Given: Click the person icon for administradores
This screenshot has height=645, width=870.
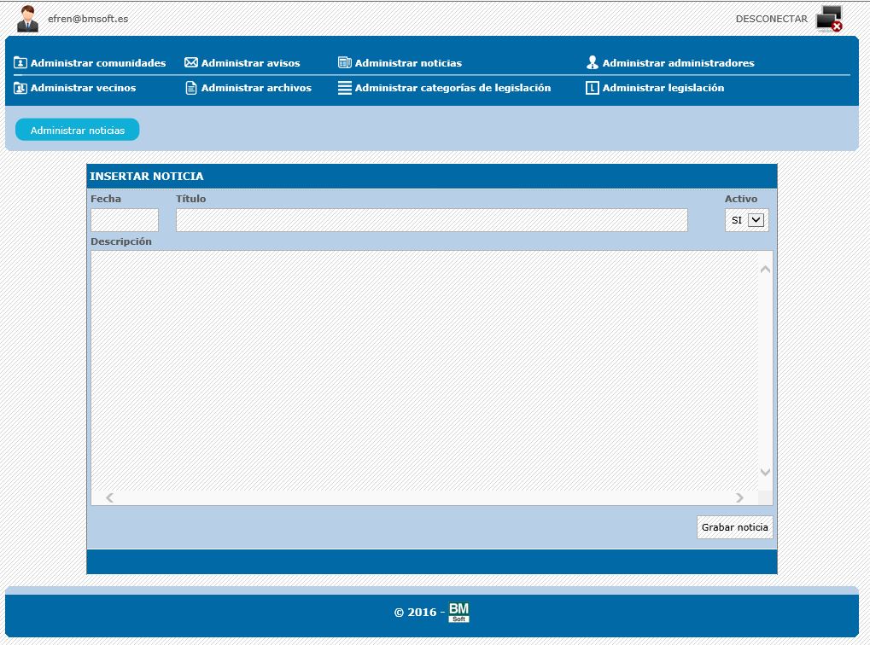Looking at the screenshot, I should (593, 63).
